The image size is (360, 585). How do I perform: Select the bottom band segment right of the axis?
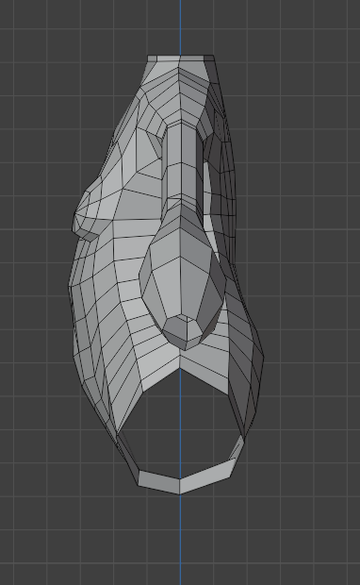pos(207,476)
